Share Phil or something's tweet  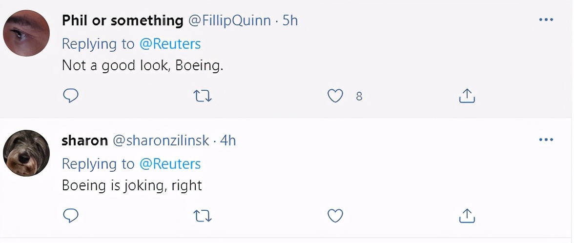[467, 96]
